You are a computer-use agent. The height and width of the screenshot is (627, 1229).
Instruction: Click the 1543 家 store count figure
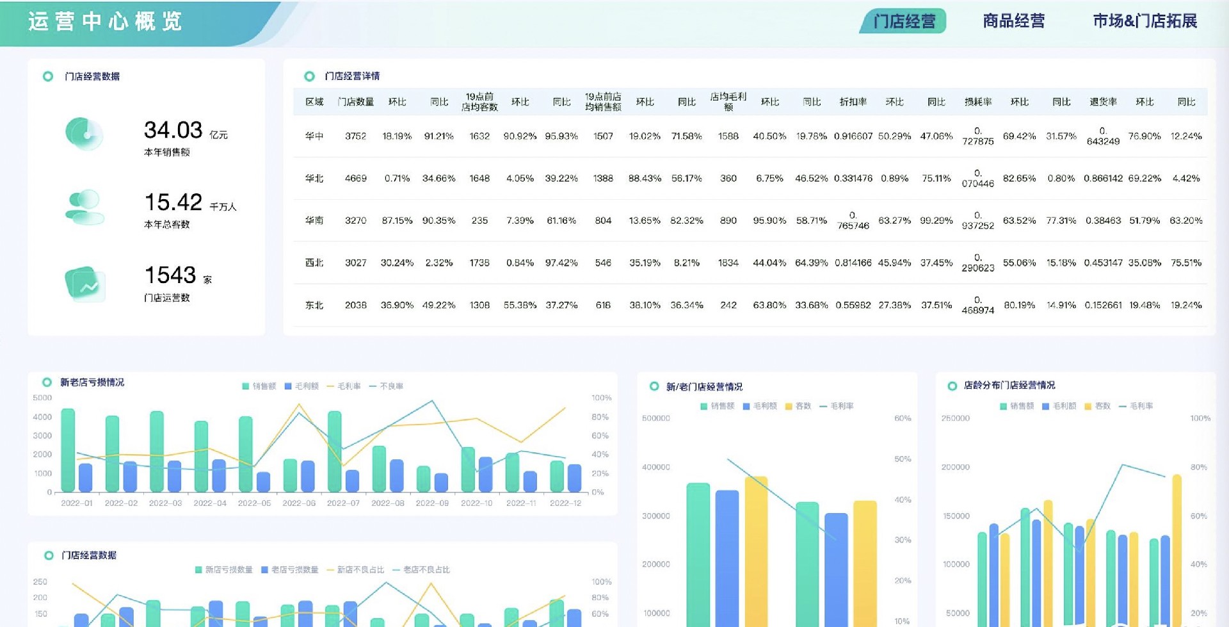[178, 275]
